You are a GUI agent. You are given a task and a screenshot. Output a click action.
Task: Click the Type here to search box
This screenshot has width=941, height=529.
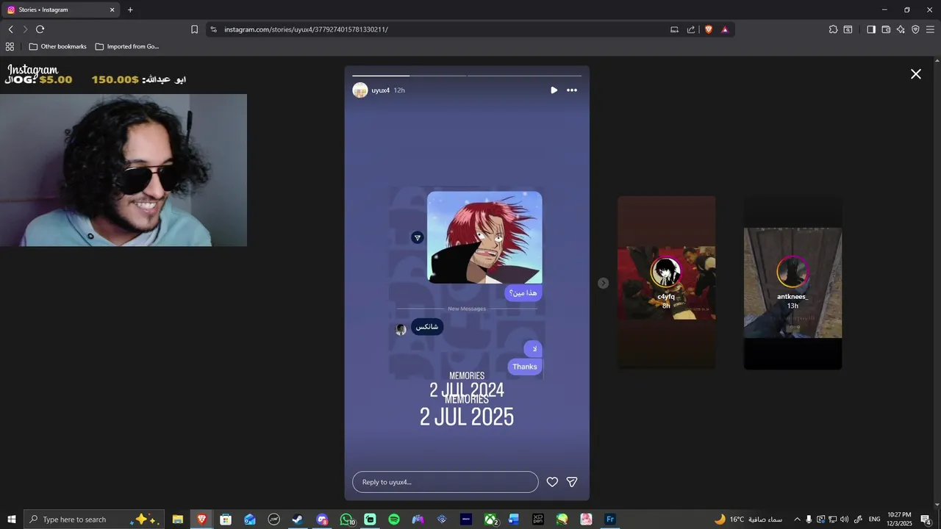pos(94,519)
